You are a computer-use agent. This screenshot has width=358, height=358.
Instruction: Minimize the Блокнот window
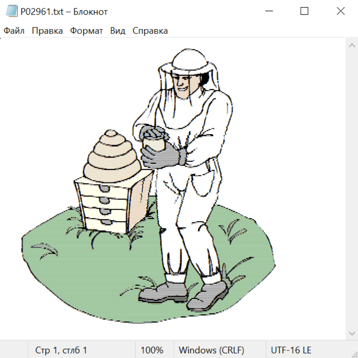click(268, 12)
